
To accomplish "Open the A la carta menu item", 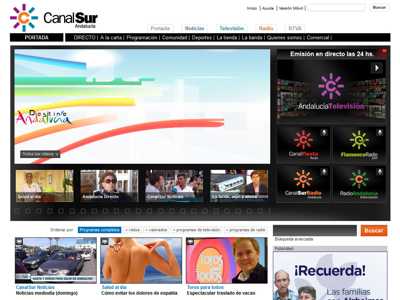I will click(111, 37).
